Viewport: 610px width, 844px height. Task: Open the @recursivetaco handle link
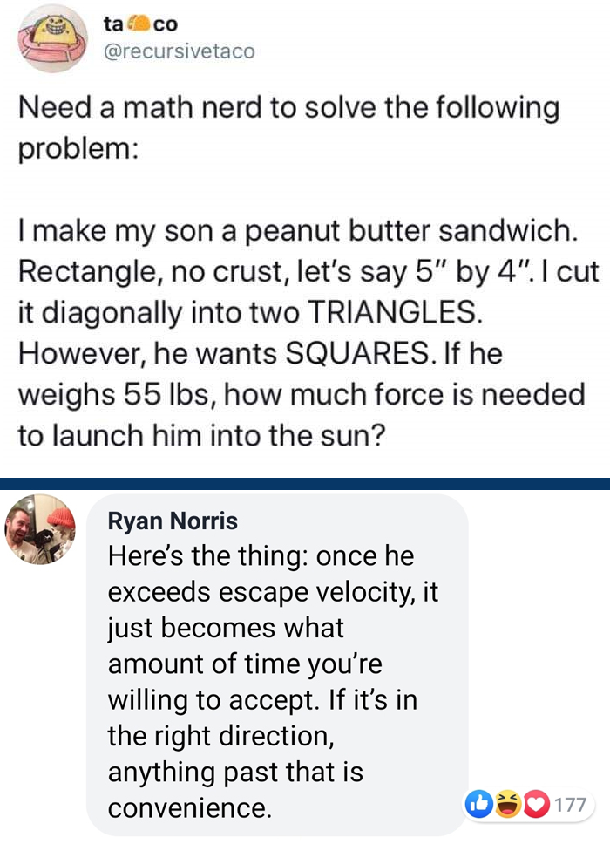click(x=180, y=51)
